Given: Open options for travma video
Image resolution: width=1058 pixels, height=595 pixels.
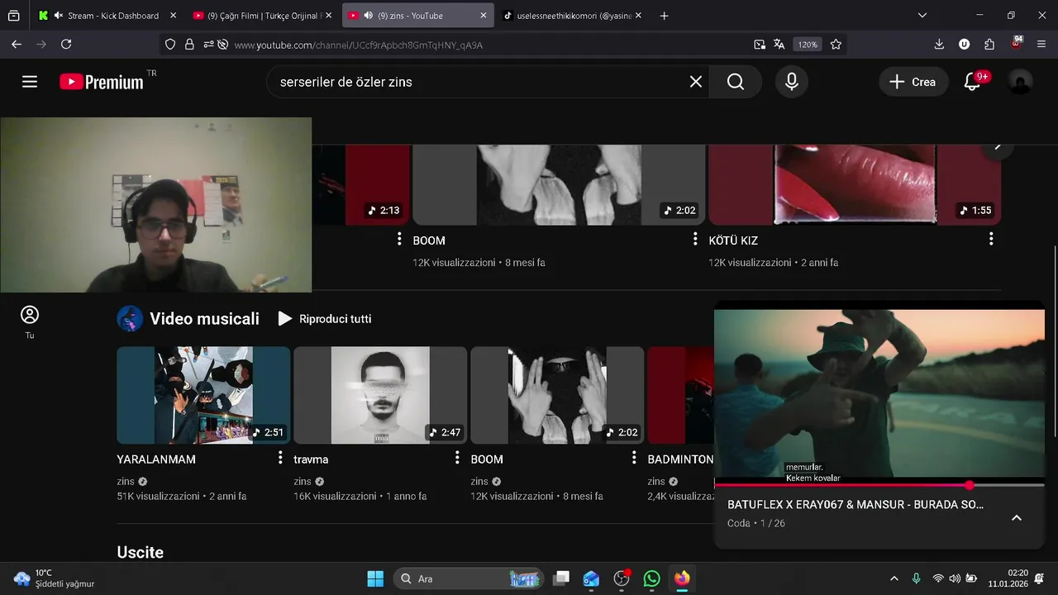Looking at the screenshot, I should click(x=457, y=458).
